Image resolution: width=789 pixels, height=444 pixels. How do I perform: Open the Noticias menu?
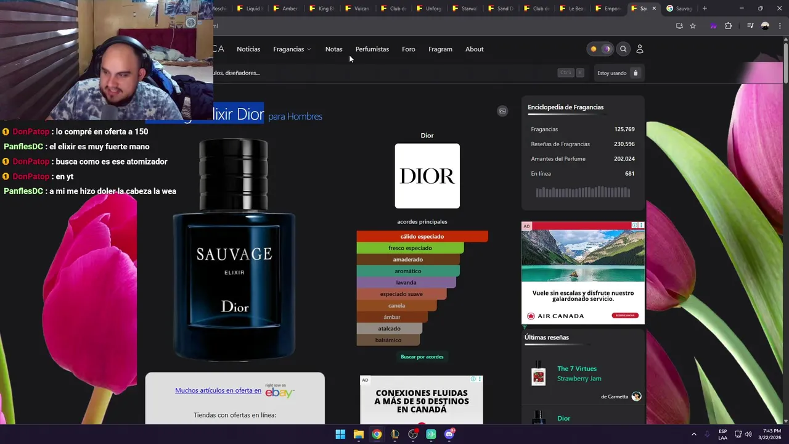tap(248, 49)
